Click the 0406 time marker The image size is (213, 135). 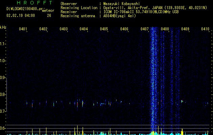pyautogui.click(x=124, y=29)
